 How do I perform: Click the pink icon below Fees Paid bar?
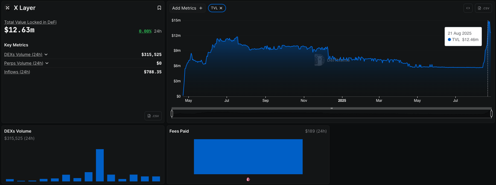[x=248, y=179]
